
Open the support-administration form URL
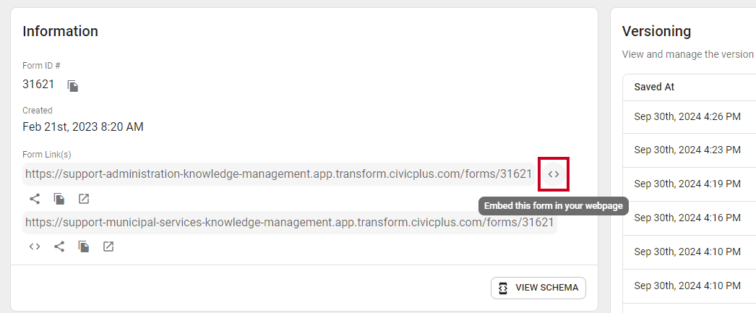click(x=279, y=174)
